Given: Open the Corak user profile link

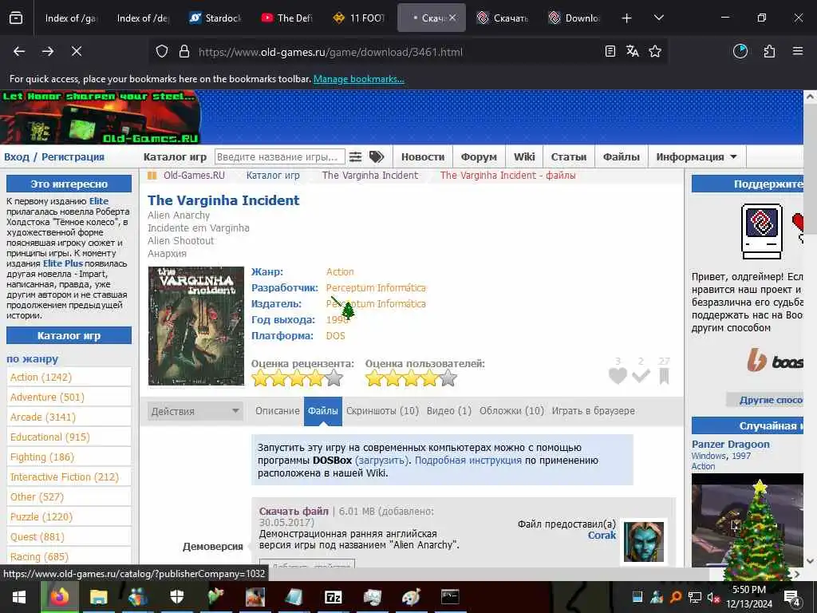Looking at the screenshot, I should [602, 536].
